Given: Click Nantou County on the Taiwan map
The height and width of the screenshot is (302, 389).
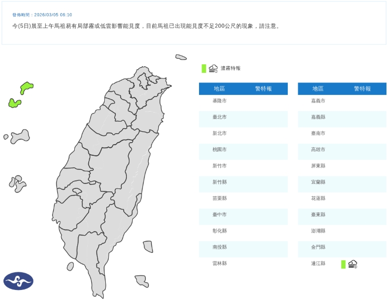Looking at the screenshot, I should pos(110,165).
